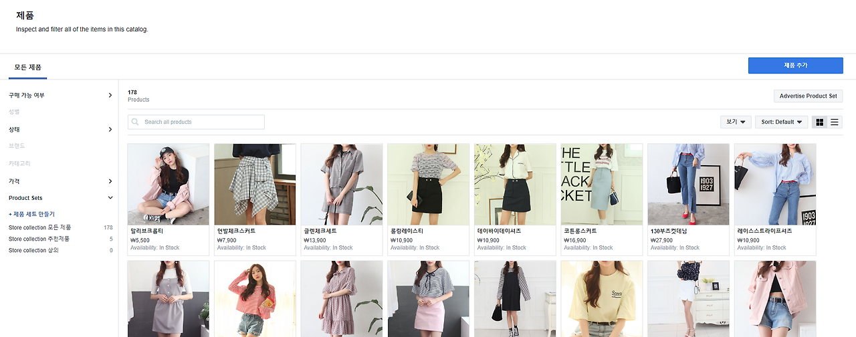Open Store collection 상의 set
Screen dimensions: 856x337
pyautogui.click(x=33, y=250)
